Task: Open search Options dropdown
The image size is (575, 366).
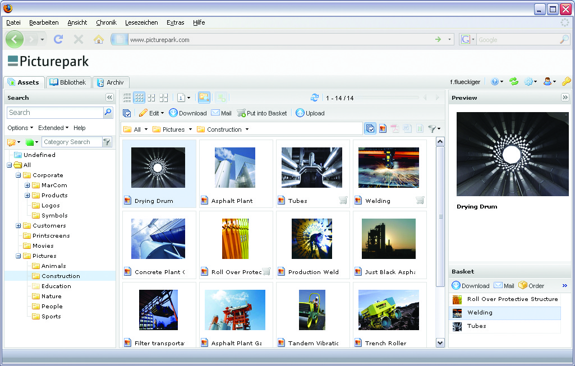Action: click(x=20, y=128)
